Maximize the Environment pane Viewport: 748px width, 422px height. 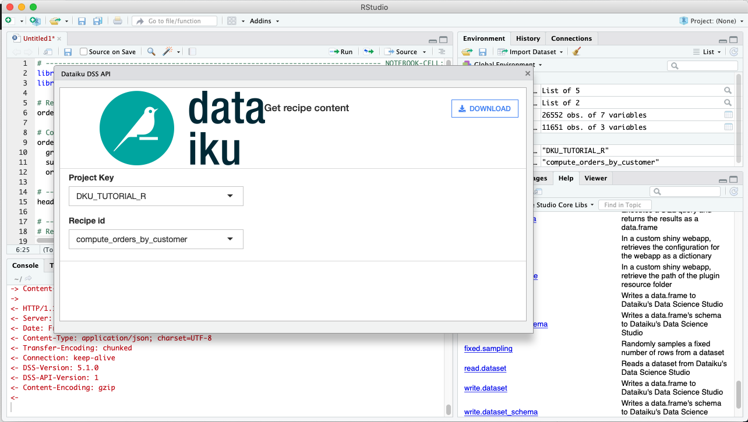tap(734, 40)
